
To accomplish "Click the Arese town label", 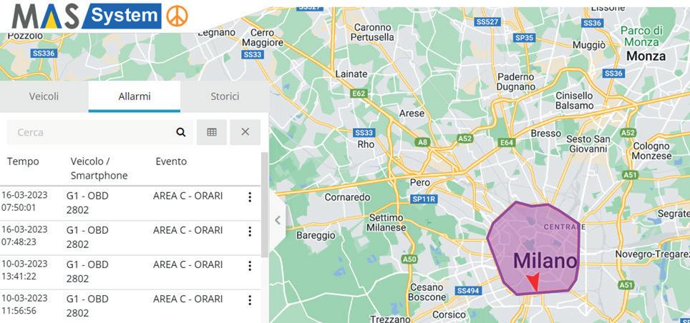I will coord(412,114).
